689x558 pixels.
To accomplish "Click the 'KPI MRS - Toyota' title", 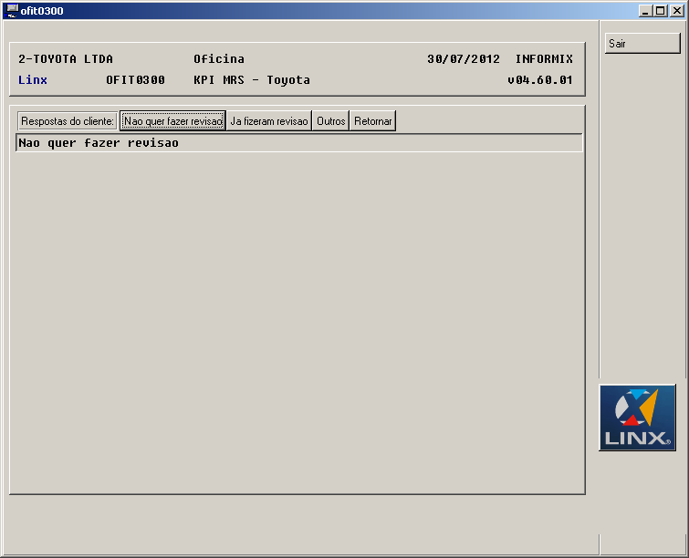I will pos(252,80).
